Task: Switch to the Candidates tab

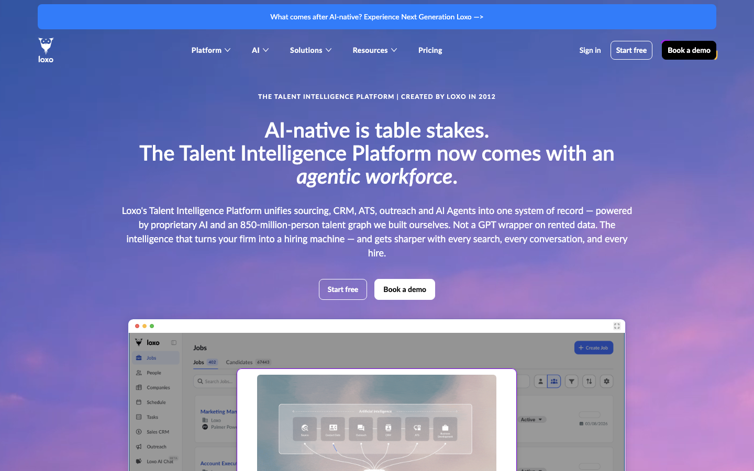Action: [x=248, y=362]
